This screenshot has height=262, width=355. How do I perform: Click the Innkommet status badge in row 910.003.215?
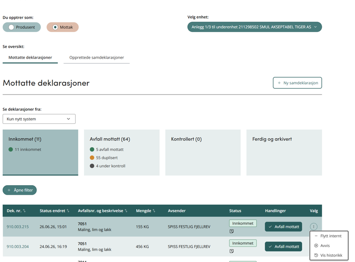(243, 223)
